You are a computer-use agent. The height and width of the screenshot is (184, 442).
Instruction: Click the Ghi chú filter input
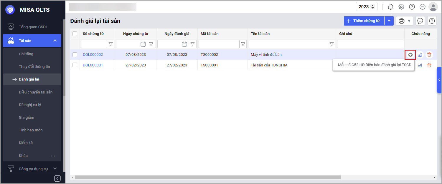[x=371, y=44]
